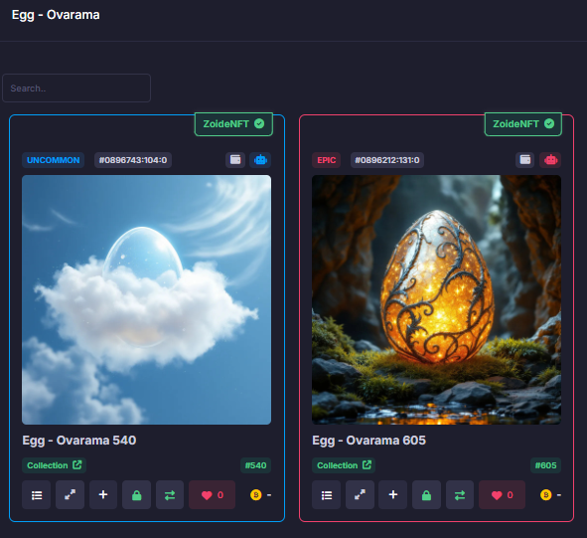Viewport: 587px width, 538px height.
Task: Click the ZoideNFT badge on the Epic card
Action: click(x=523, y=124)
